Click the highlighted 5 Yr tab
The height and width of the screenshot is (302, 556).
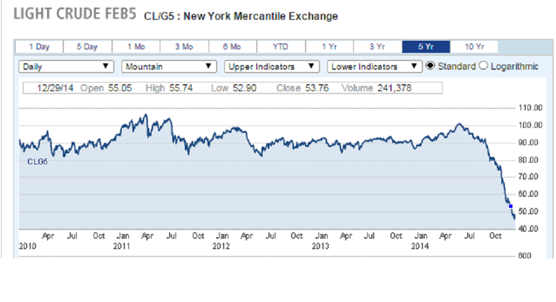(x=425, y=47)
